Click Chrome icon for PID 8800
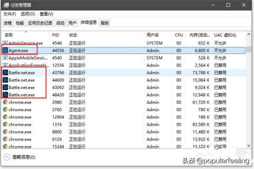Image resolution: width=254 pixels, height=169 pixels. pos(6,132)
